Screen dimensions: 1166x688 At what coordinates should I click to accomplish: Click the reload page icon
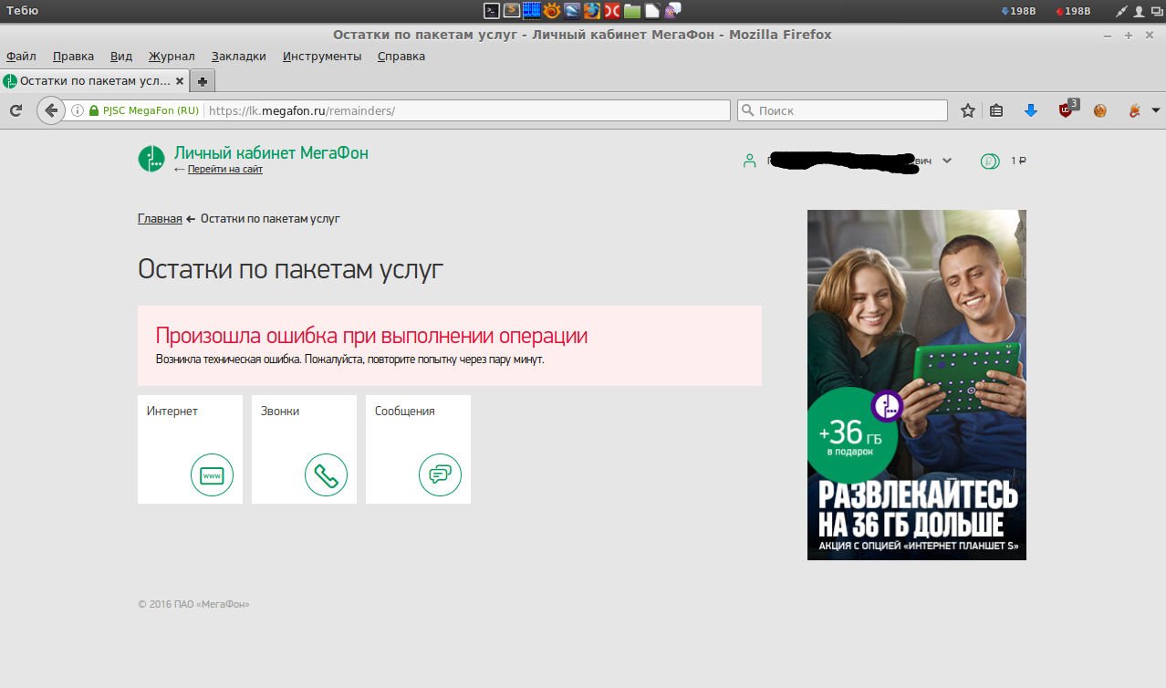tap(16, 110)
